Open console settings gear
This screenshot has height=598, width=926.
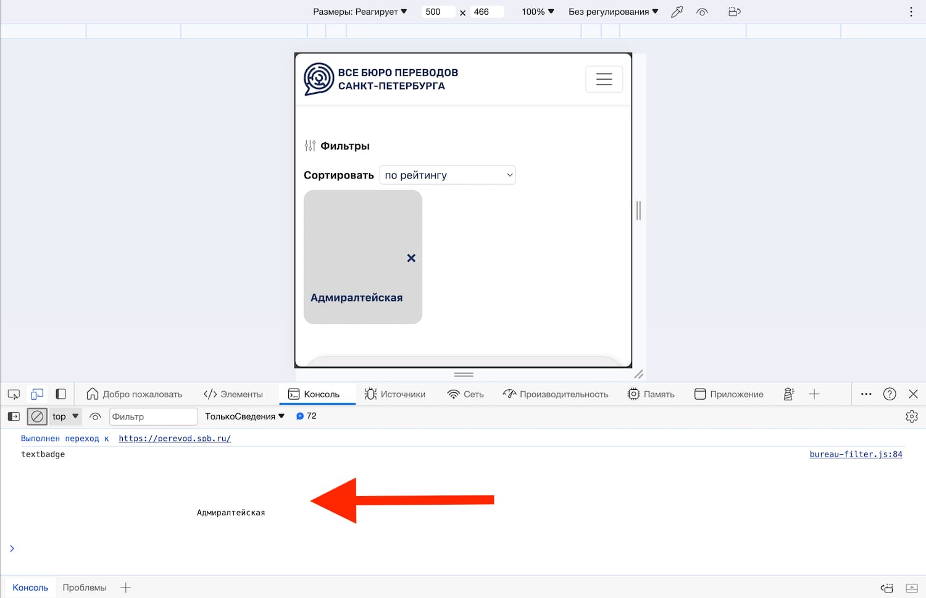click(912, 416)
